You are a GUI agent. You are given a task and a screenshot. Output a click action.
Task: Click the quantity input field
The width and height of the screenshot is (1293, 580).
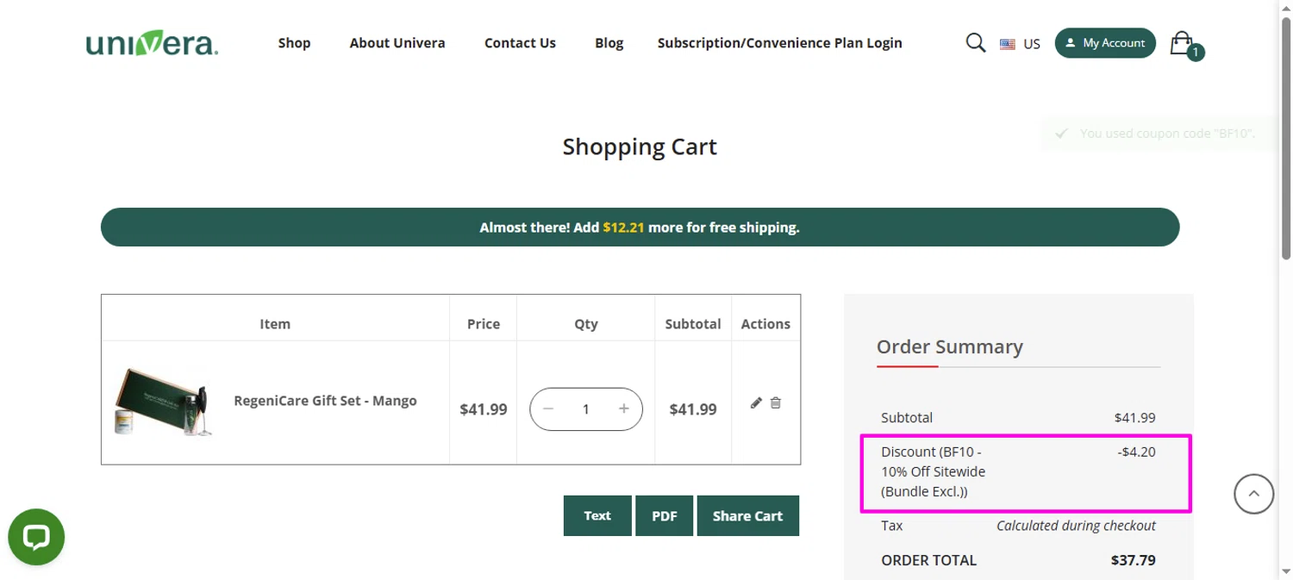[586, 409]
